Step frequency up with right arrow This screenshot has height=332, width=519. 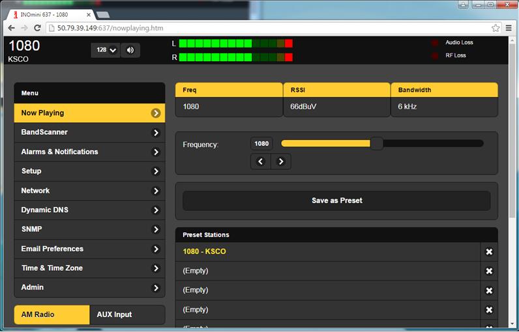point(281,161)
